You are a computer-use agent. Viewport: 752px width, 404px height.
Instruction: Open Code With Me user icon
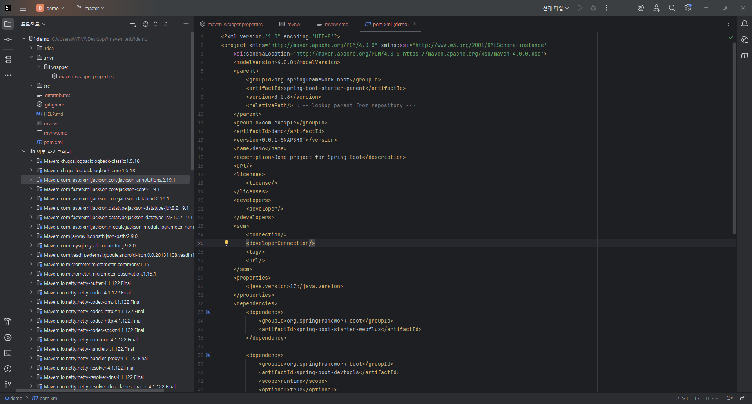point(657,8)
